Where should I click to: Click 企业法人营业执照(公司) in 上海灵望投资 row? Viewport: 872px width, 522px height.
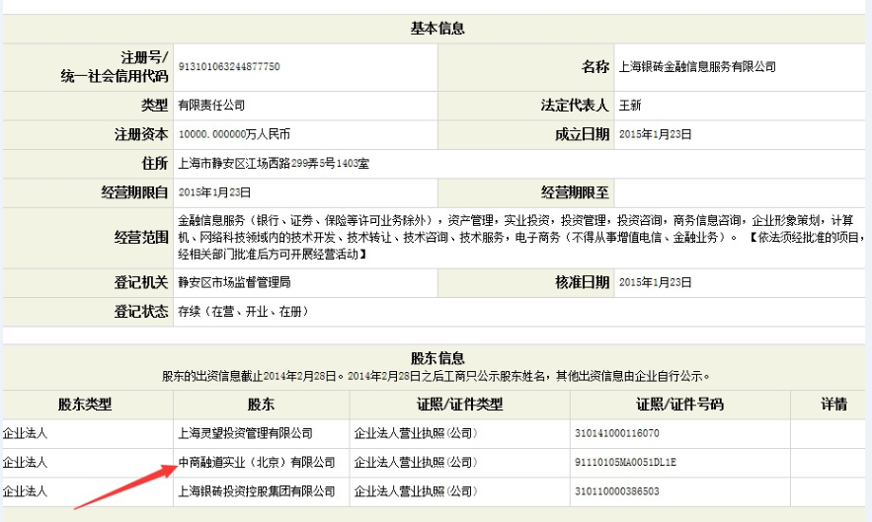[x=416, y=433]
